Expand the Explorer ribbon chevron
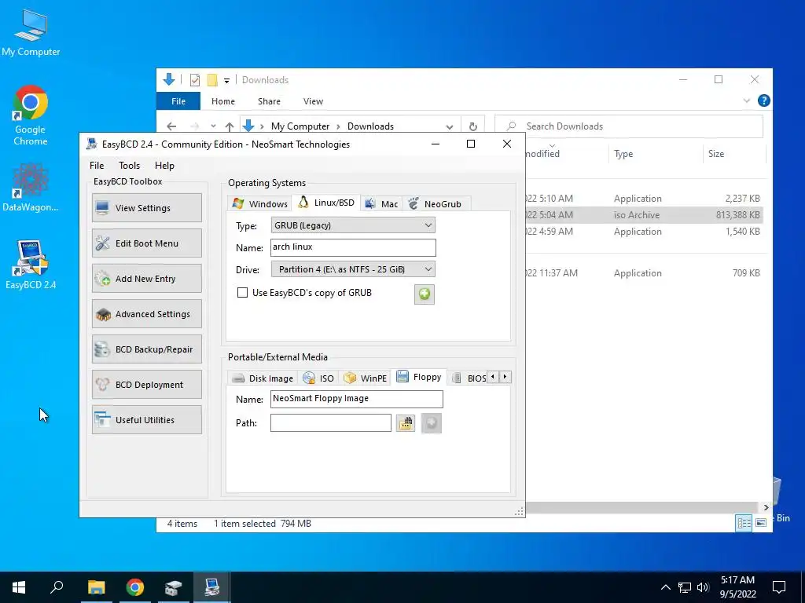805x603 pixels. [747, 101]
